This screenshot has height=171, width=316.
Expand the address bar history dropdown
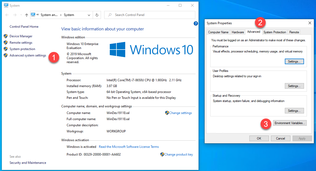(x=89, y=15)
